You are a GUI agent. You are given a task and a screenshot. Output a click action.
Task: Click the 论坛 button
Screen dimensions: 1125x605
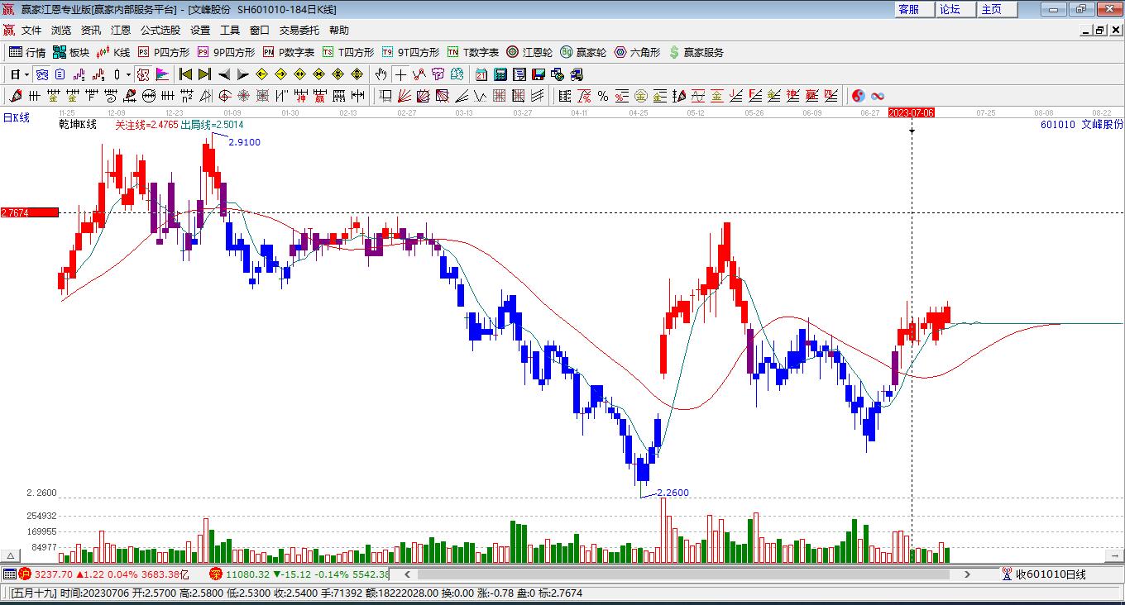coord(955,9)
